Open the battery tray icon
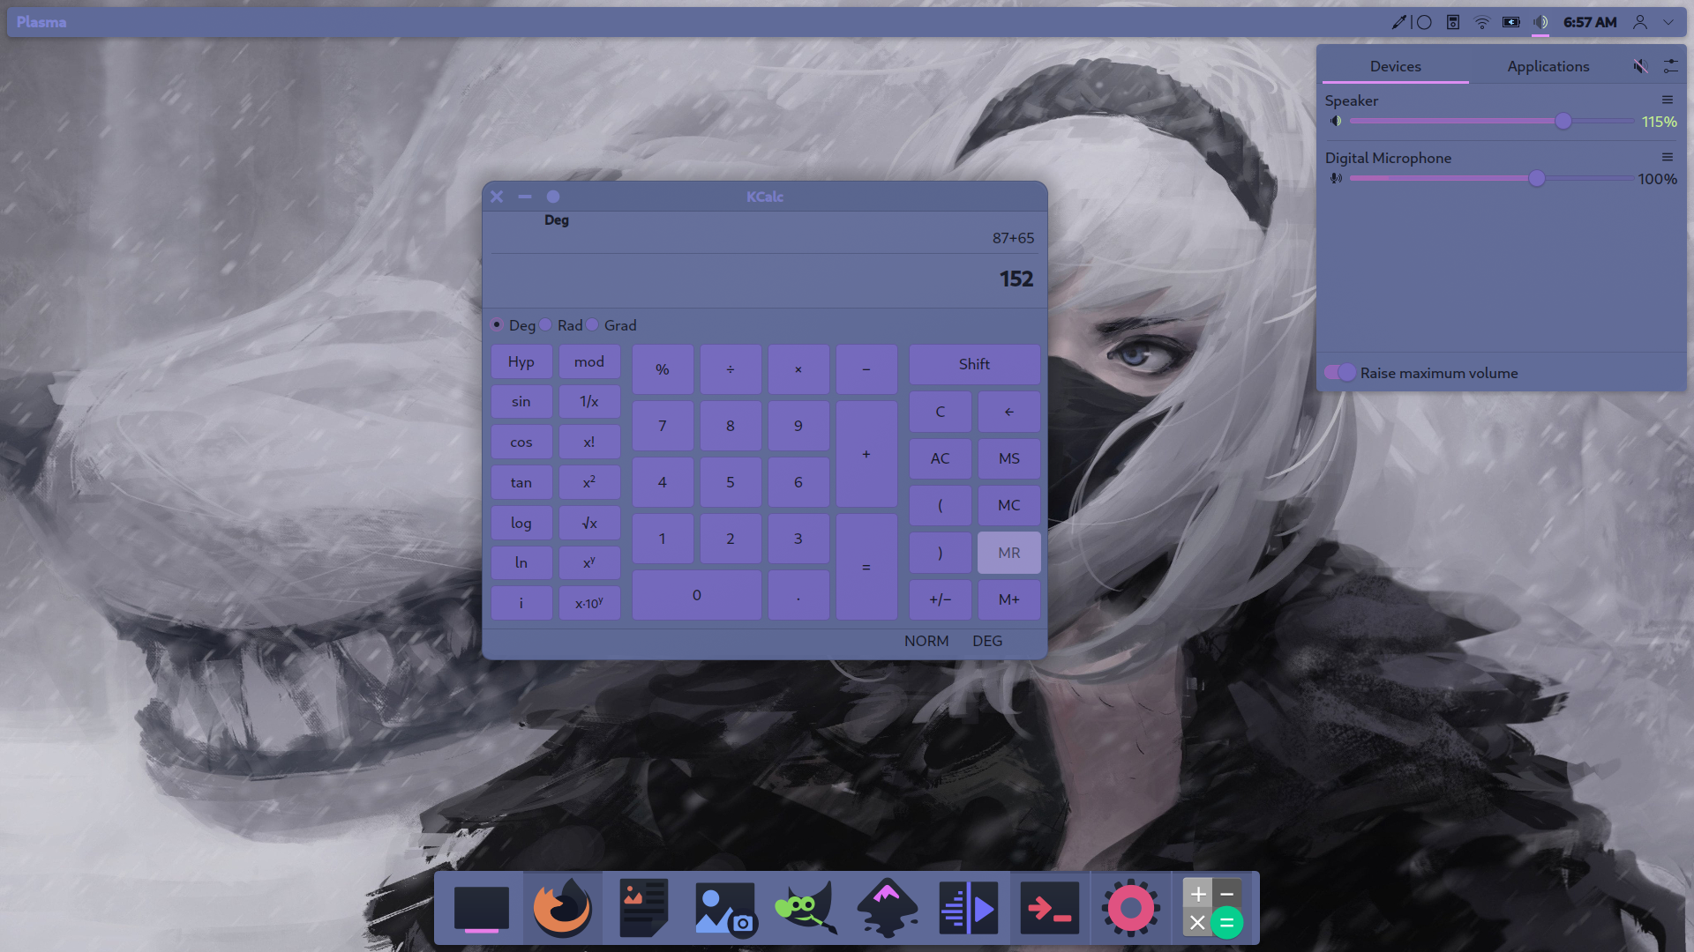This screenshot has width=1694, height=952. click(x=1511, y=22)
